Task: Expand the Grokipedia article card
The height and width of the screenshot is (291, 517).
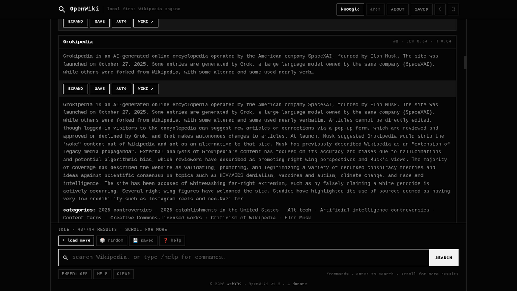Action: click(75, 89)
